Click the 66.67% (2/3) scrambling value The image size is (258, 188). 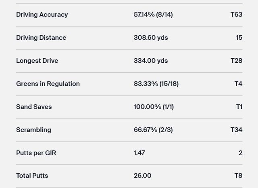coord(153,130)
